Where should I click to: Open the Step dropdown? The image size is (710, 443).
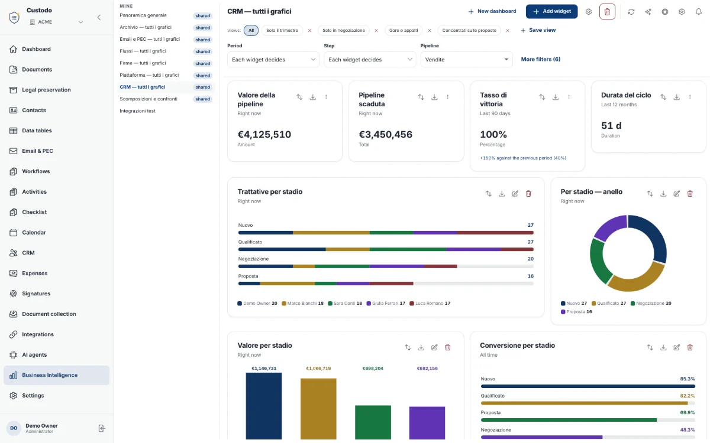pyautogui.click(x=370, y=60)
